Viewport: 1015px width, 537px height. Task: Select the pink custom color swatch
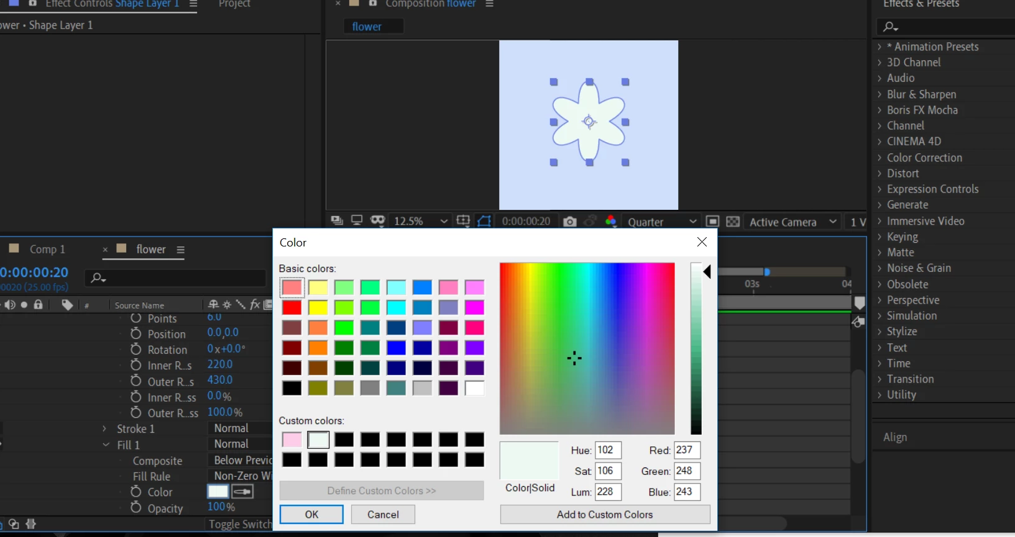(x=292, y=440)
